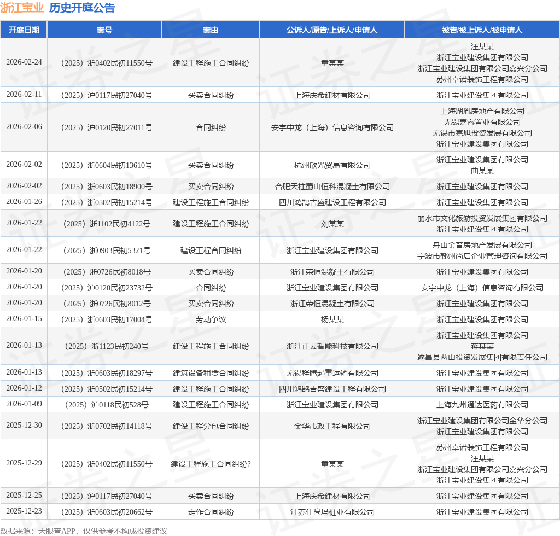Image resolution: width=560 pixels, height=536 pixels.
Task: Click the 建设工程分包合同纠纷 case cause
Action: pyautogui.click(x=211, y=427)
